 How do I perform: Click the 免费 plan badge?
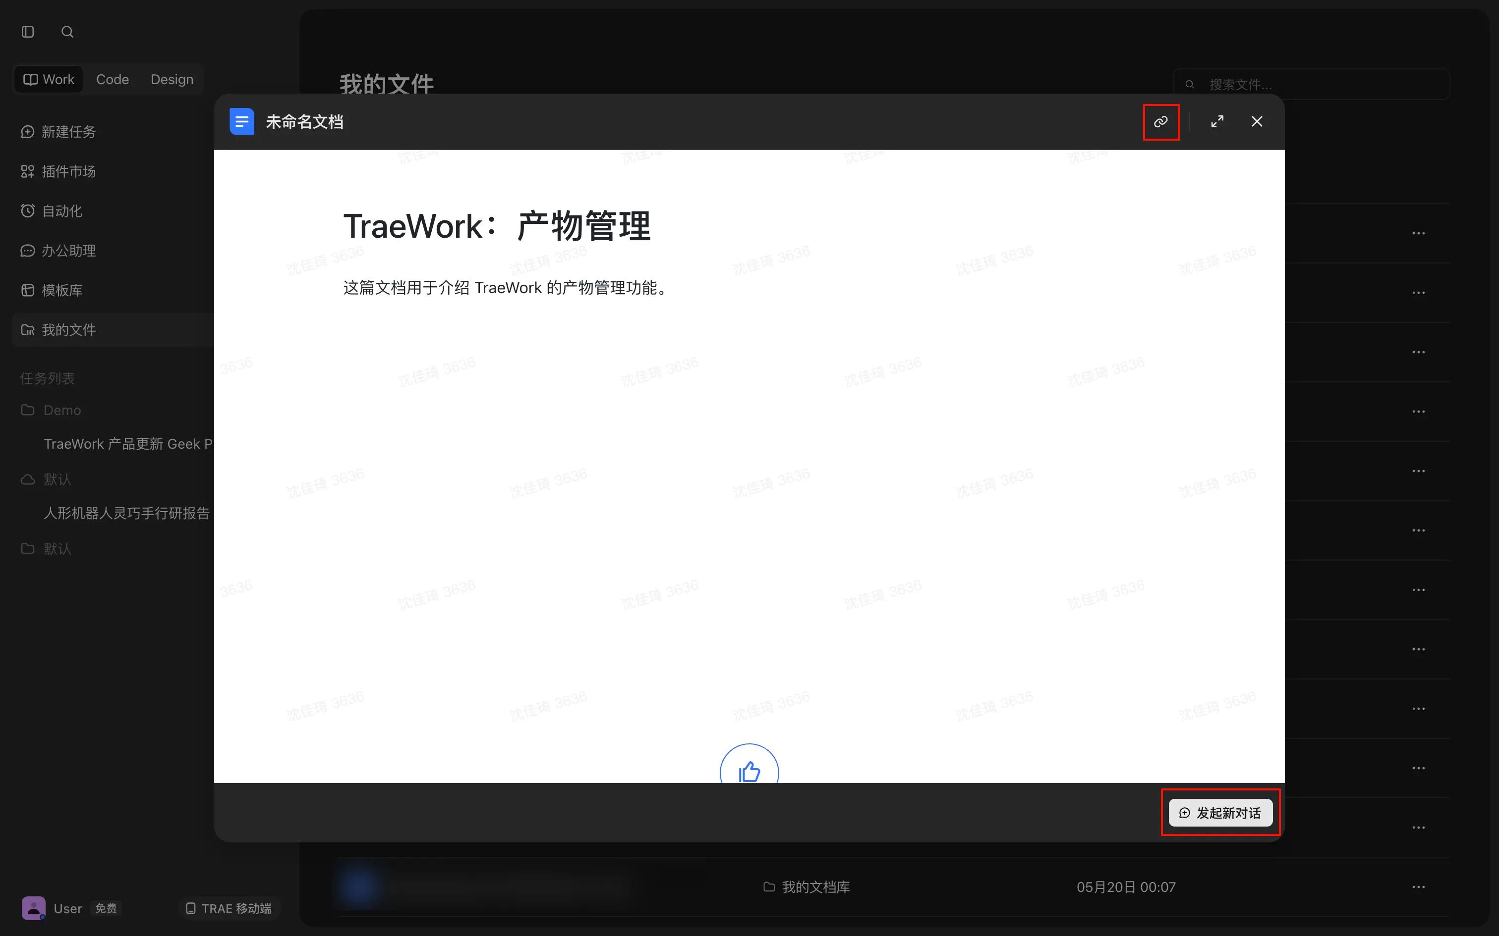pos(106,908)
